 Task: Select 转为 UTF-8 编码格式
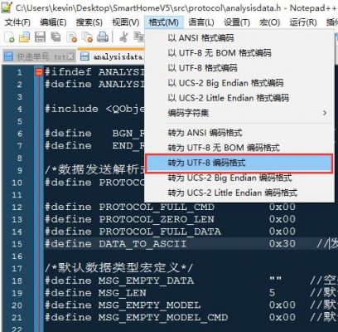tap(239, 163)
